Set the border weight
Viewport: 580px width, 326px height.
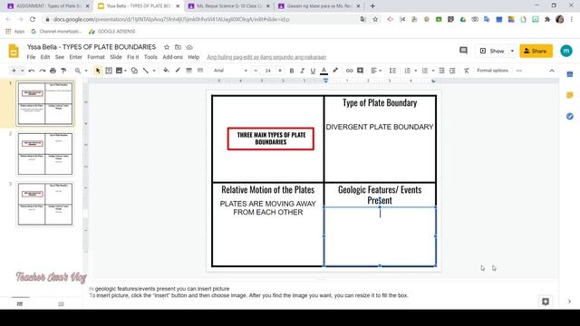pos(189,71)
